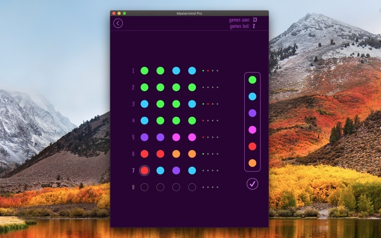Image resolution: width=381 pixels, height=238 pixels.
Task: Click the first green peg in row 2
Action: pyautogui.click(x=144, y=88)
